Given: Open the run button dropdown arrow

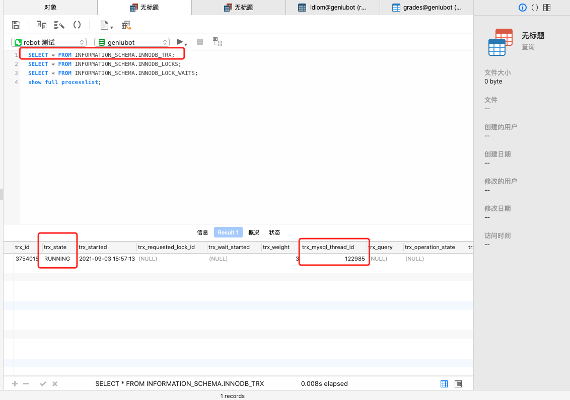Looking at the screenshot, I should 186,44.
